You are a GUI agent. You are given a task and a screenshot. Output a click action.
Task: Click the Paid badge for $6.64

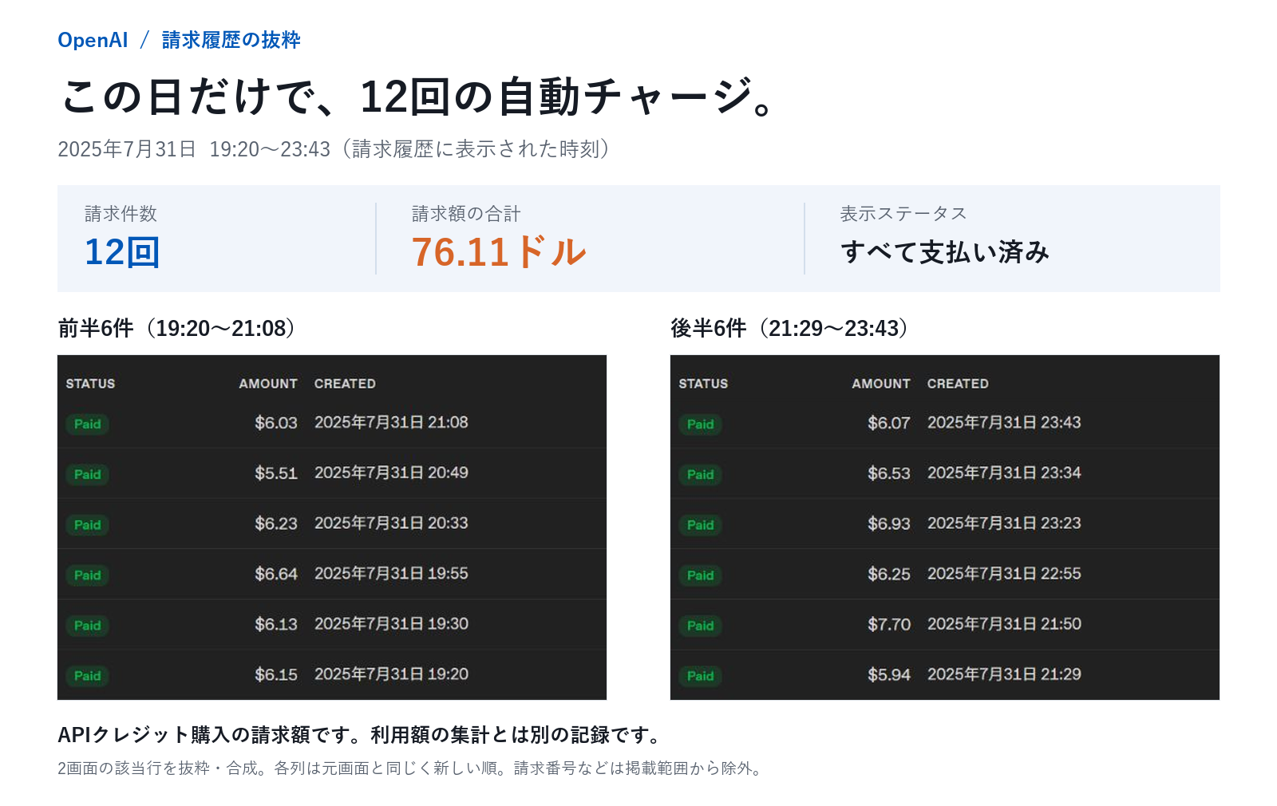point(88,575)
